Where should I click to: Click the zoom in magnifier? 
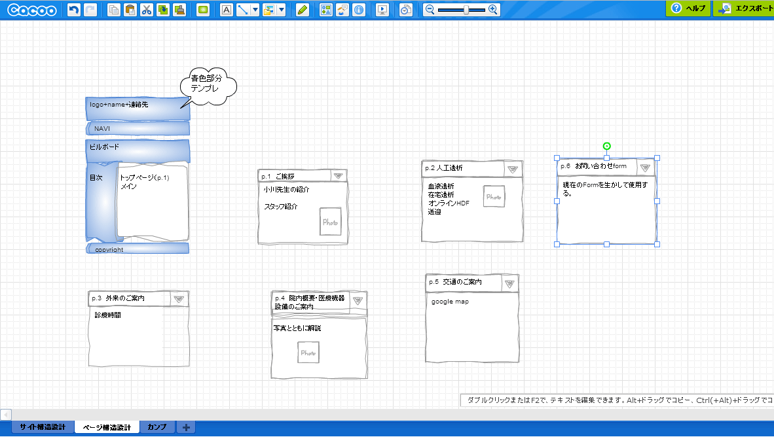[x=493, y=10]
